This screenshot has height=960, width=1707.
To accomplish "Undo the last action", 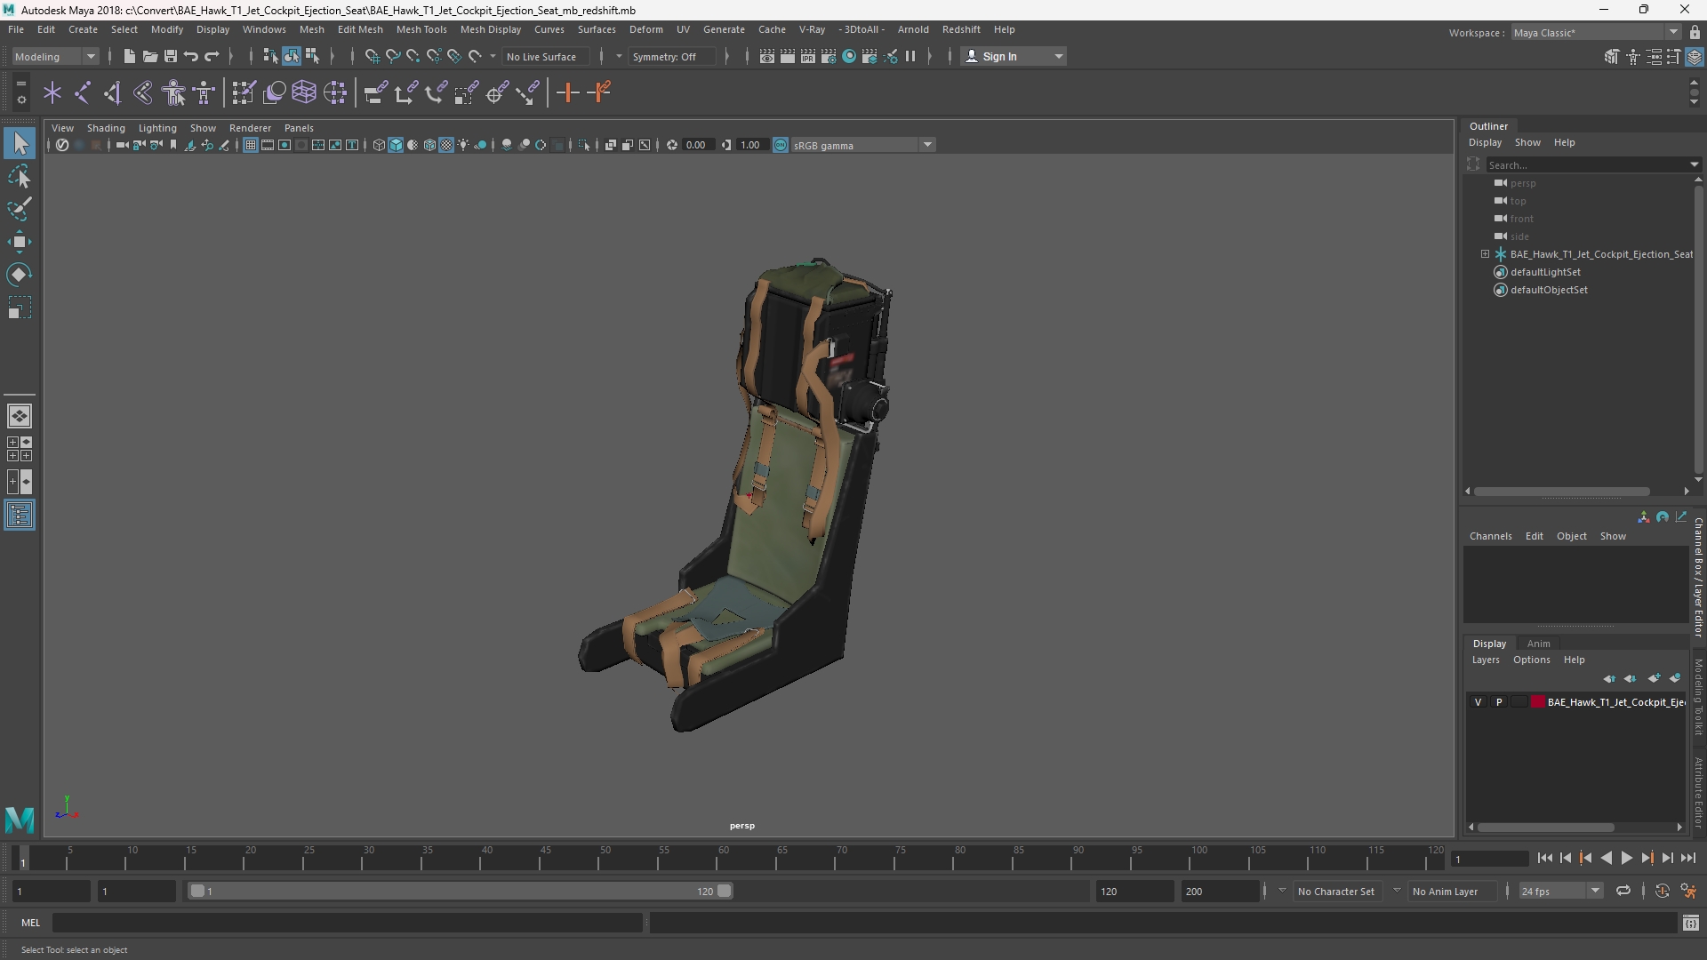I will tap(191, 57).
